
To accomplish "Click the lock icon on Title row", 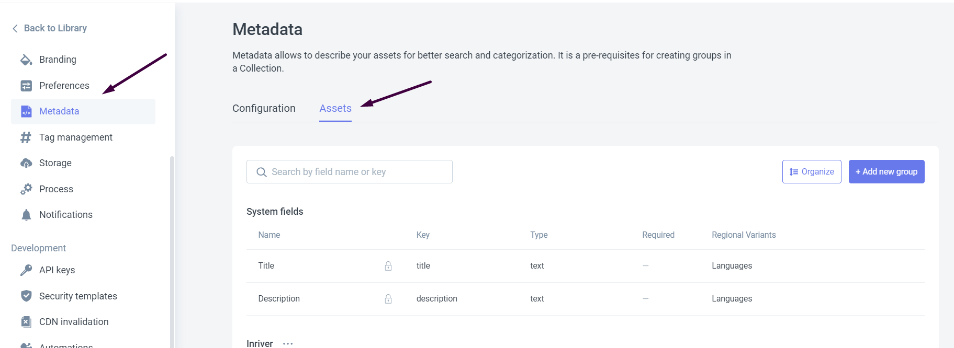I will (x=388, y=266).
